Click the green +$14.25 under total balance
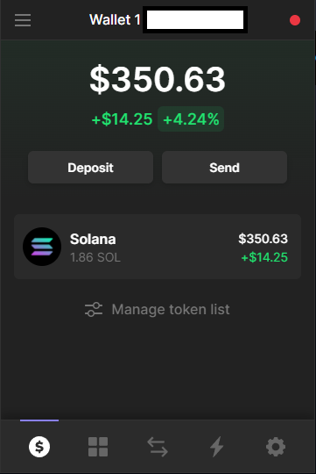This screenshot has width=316, height=474. pos(123,118)
